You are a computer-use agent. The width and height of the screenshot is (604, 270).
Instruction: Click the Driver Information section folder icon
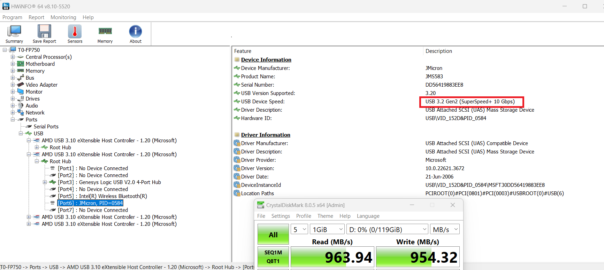237,135
